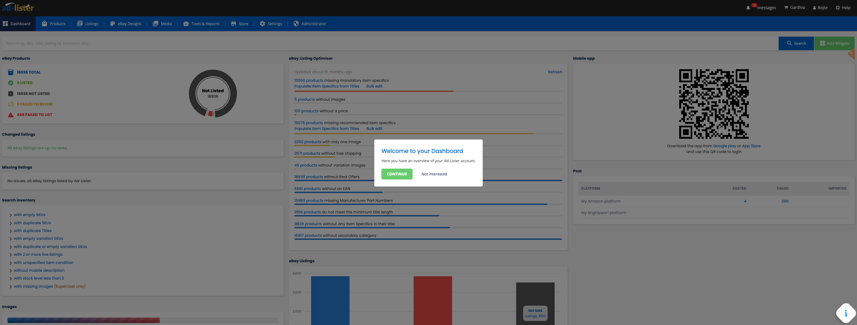Open the App Store link
This screenshot has height=325, width=857.
coord(751,146)
